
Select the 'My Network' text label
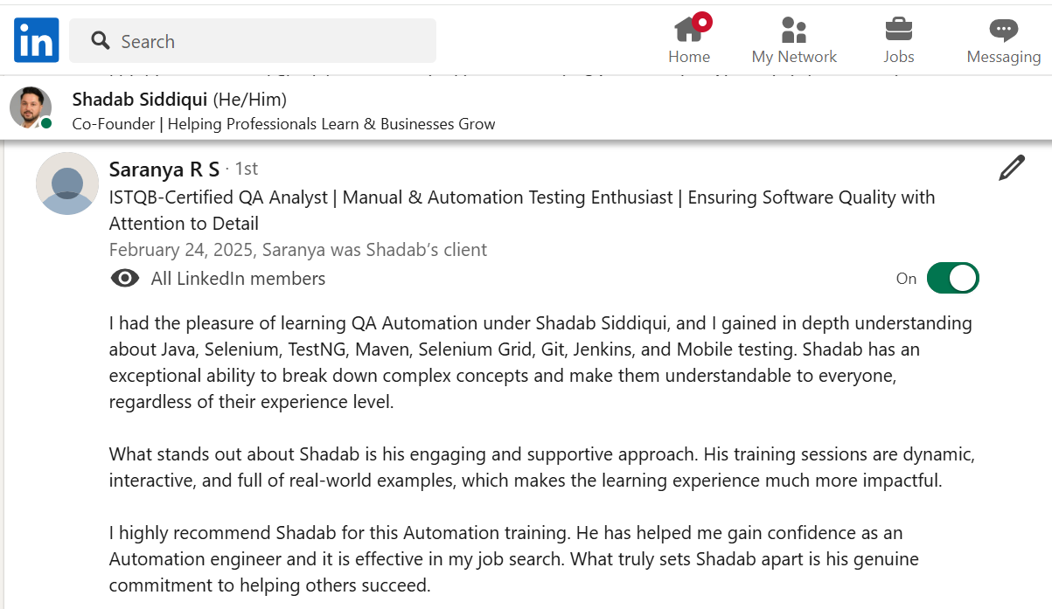794,57
